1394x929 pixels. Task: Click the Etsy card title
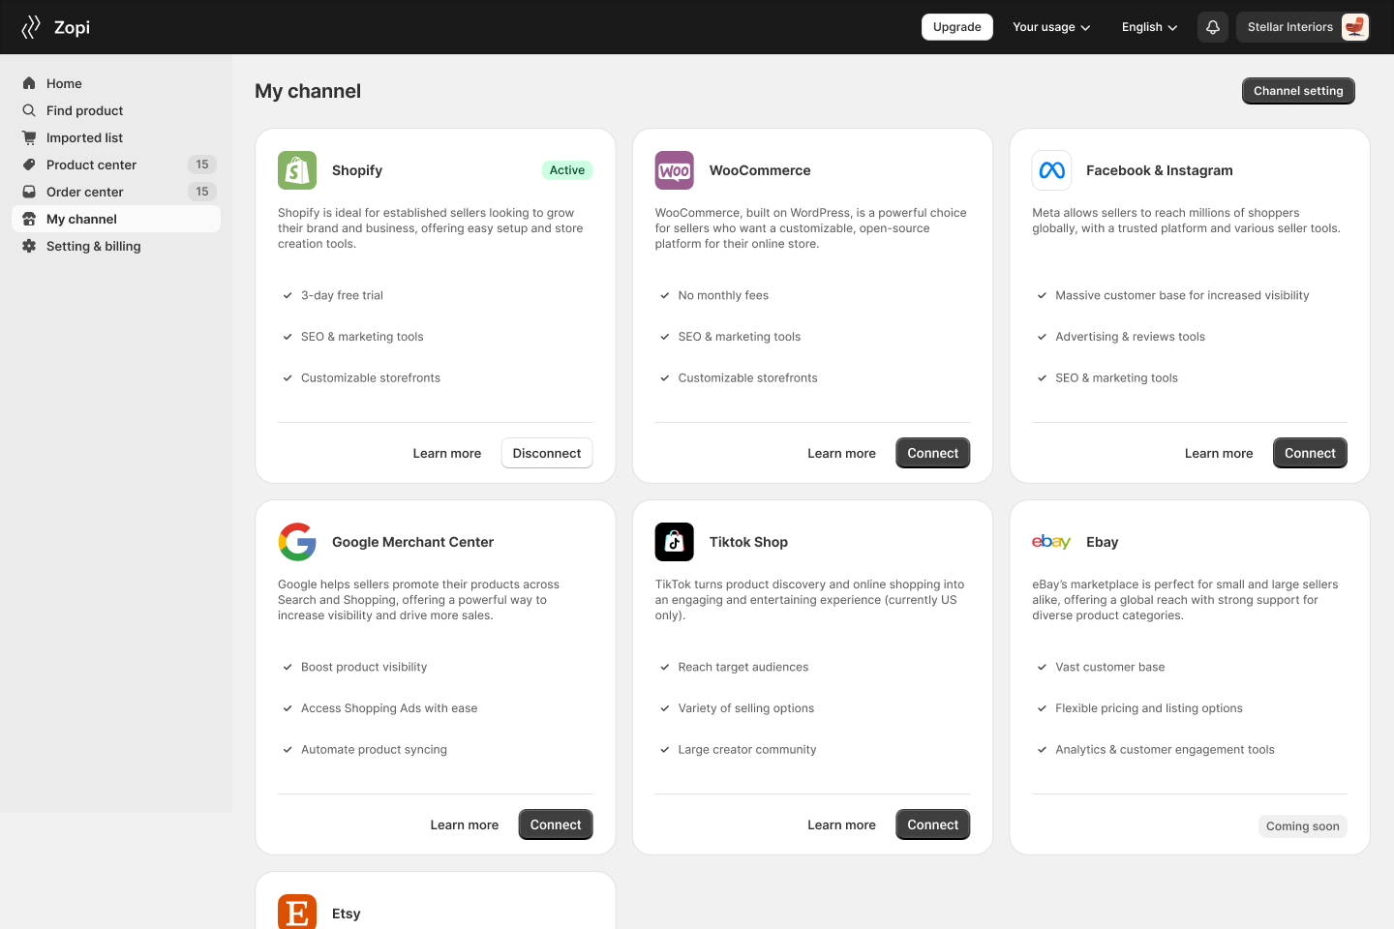tap(347, 914)
